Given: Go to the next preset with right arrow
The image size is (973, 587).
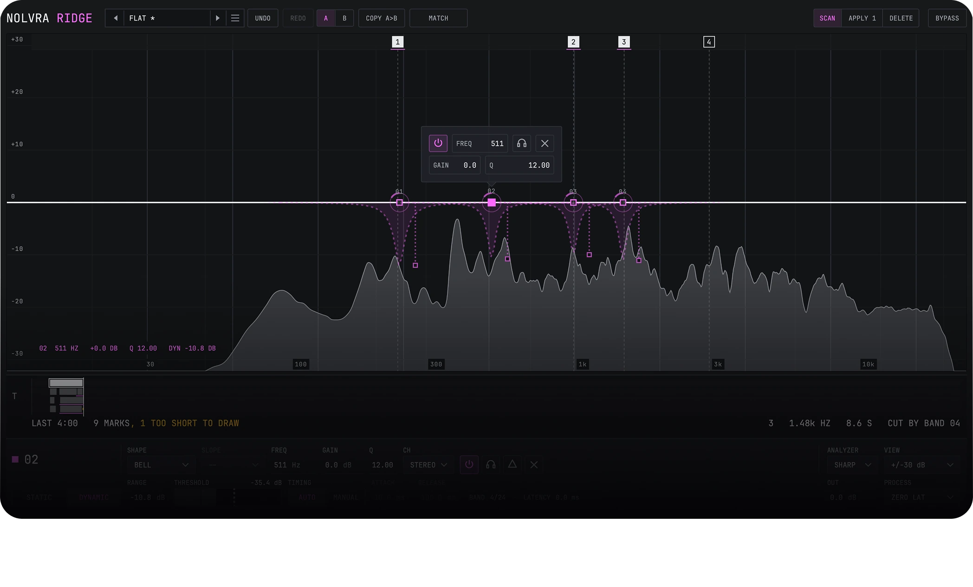Looking at the screenshot, I should 217,18.
